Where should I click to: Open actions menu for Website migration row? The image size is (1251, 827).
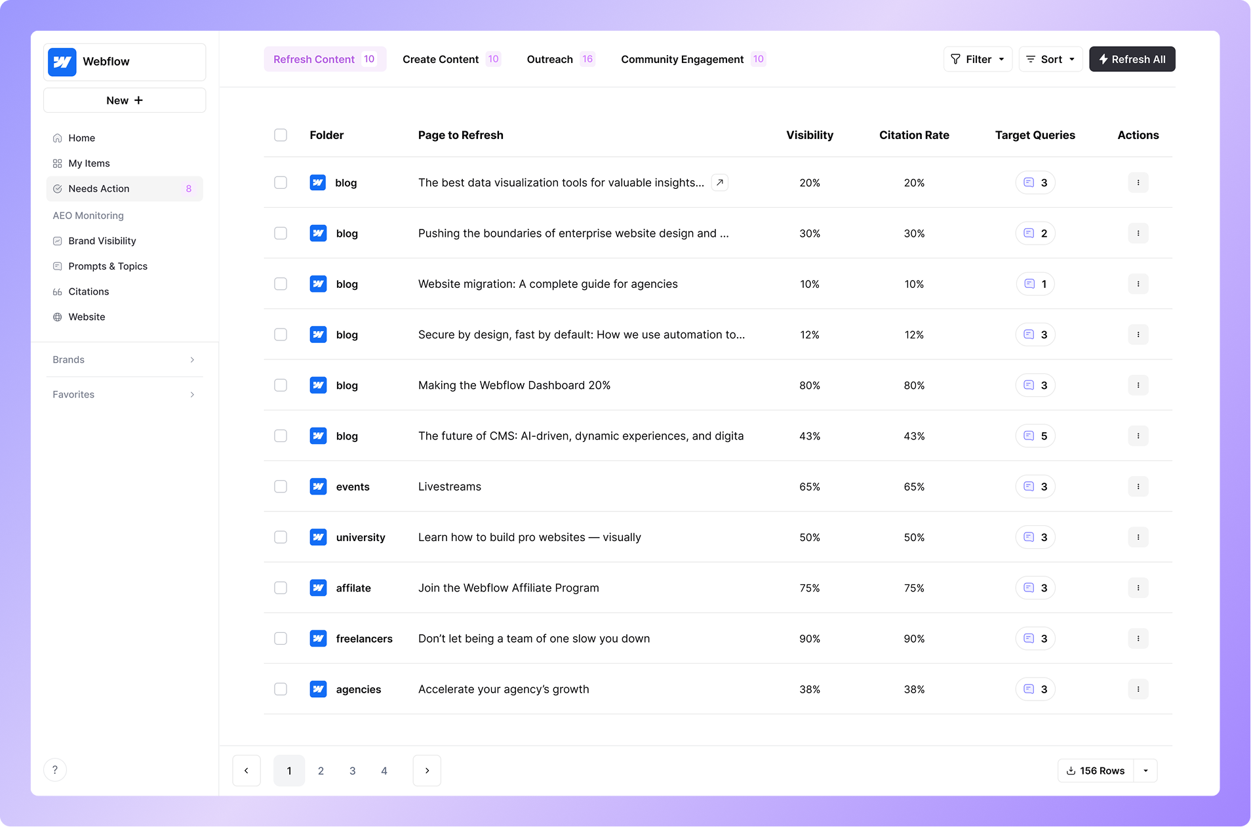click(1138, 284)
